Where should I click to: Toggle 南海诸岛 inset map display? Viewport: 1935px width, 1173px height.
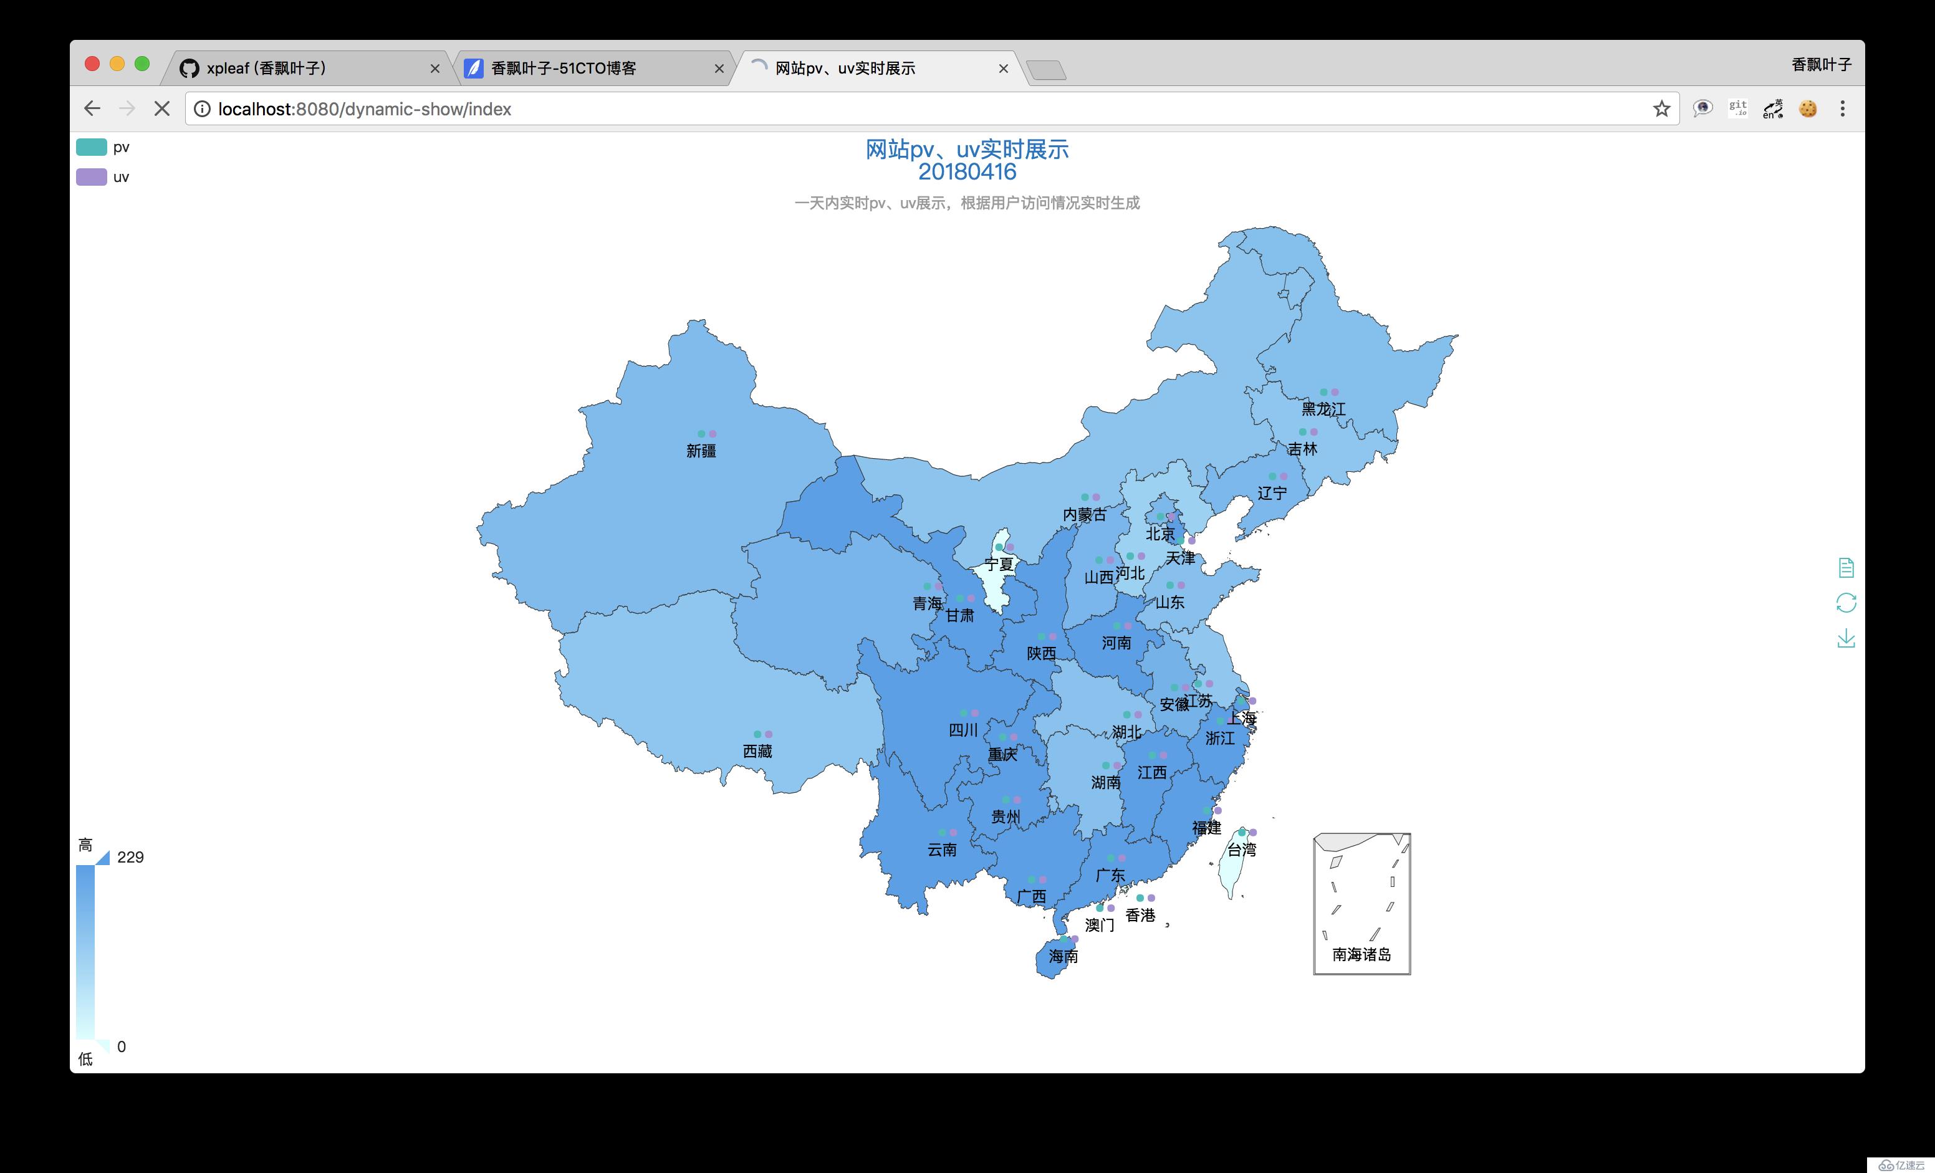pos(1361,898)
